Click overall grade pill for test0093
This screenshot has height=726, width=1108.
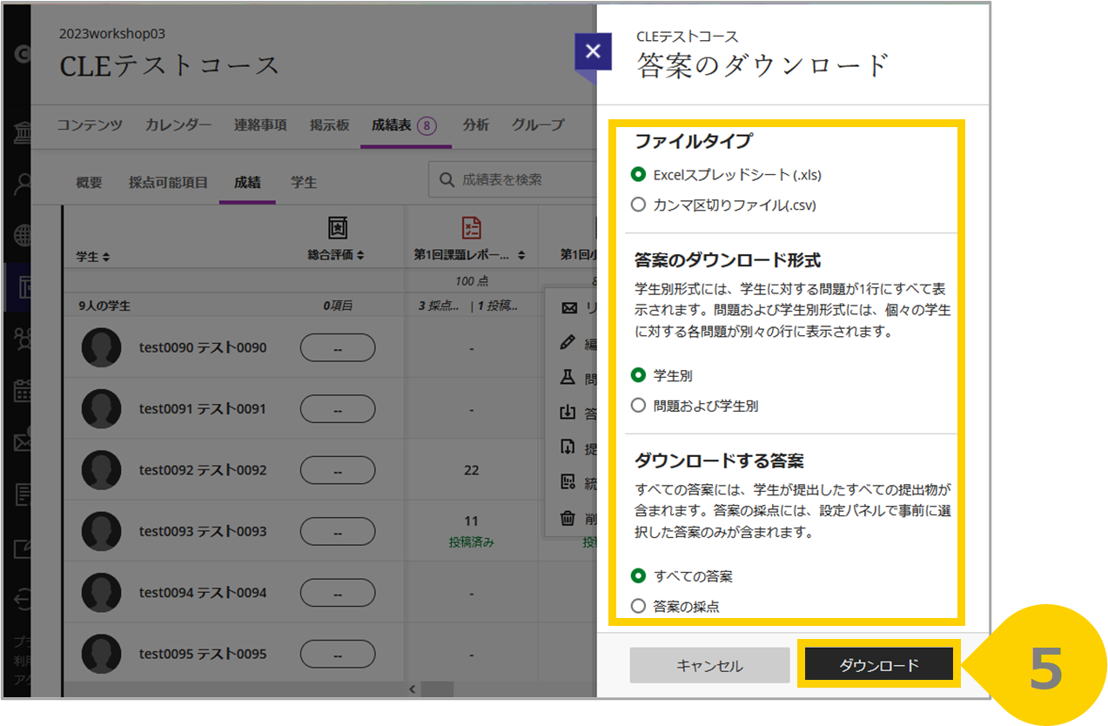[x=338, y=531]
